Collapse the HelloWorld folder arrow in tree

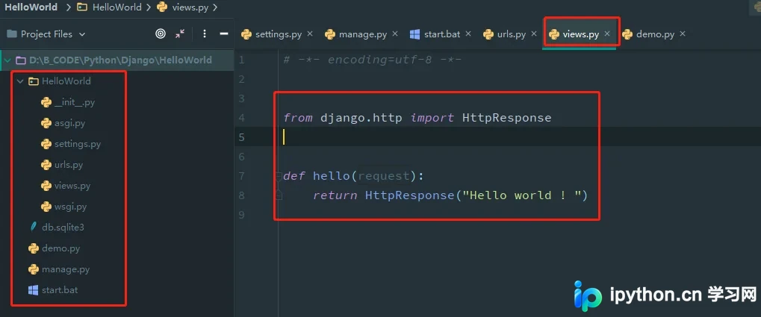(20, 81)
